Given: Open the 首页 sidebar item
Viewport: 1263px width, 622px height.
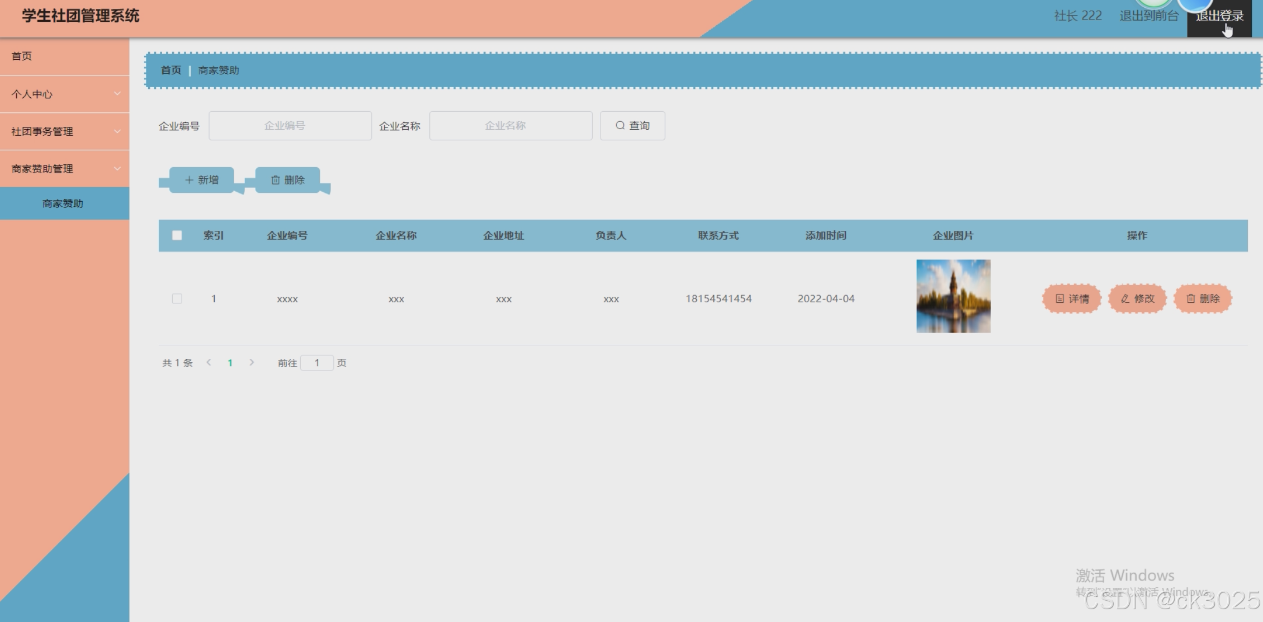Looking at the screenshot, I should click(22, 56).
